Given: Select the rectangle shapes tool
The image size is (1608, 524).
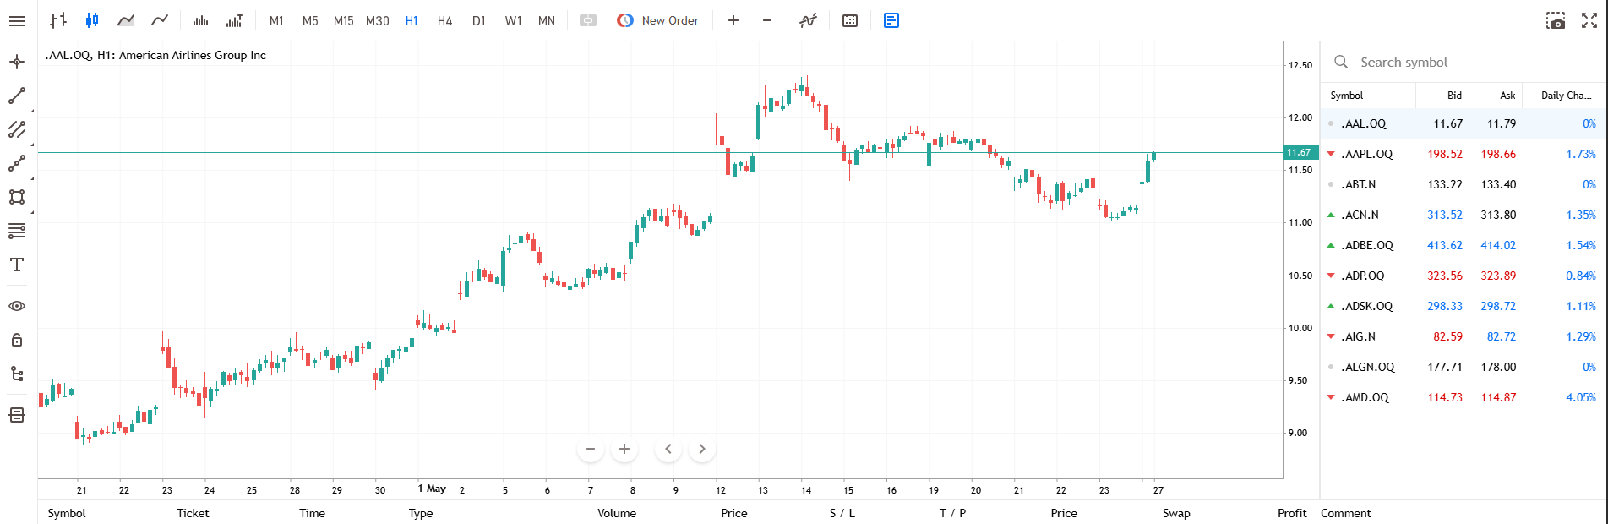Looking at the screenshot, I should pyautogui.click(x=17, y=197).
